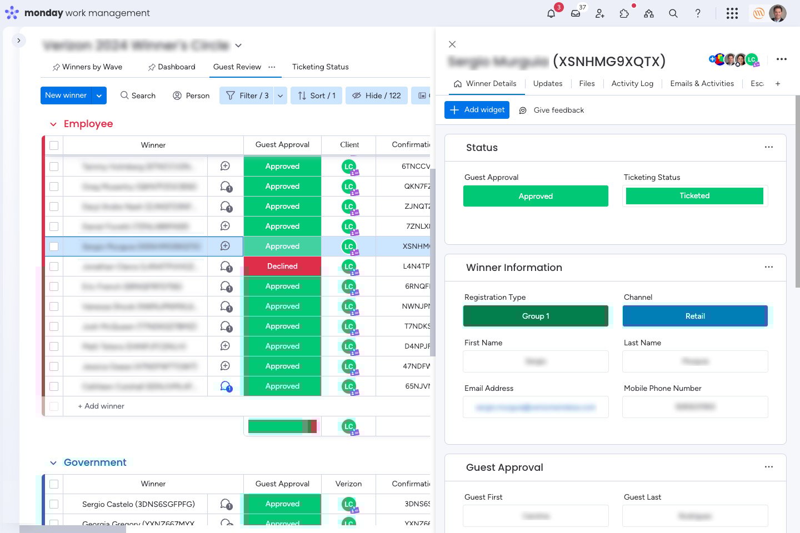The width and height of the screenshot is (800, 533).
Task: Open blue updates bubble on row 65NJVN
Action: 226,386
